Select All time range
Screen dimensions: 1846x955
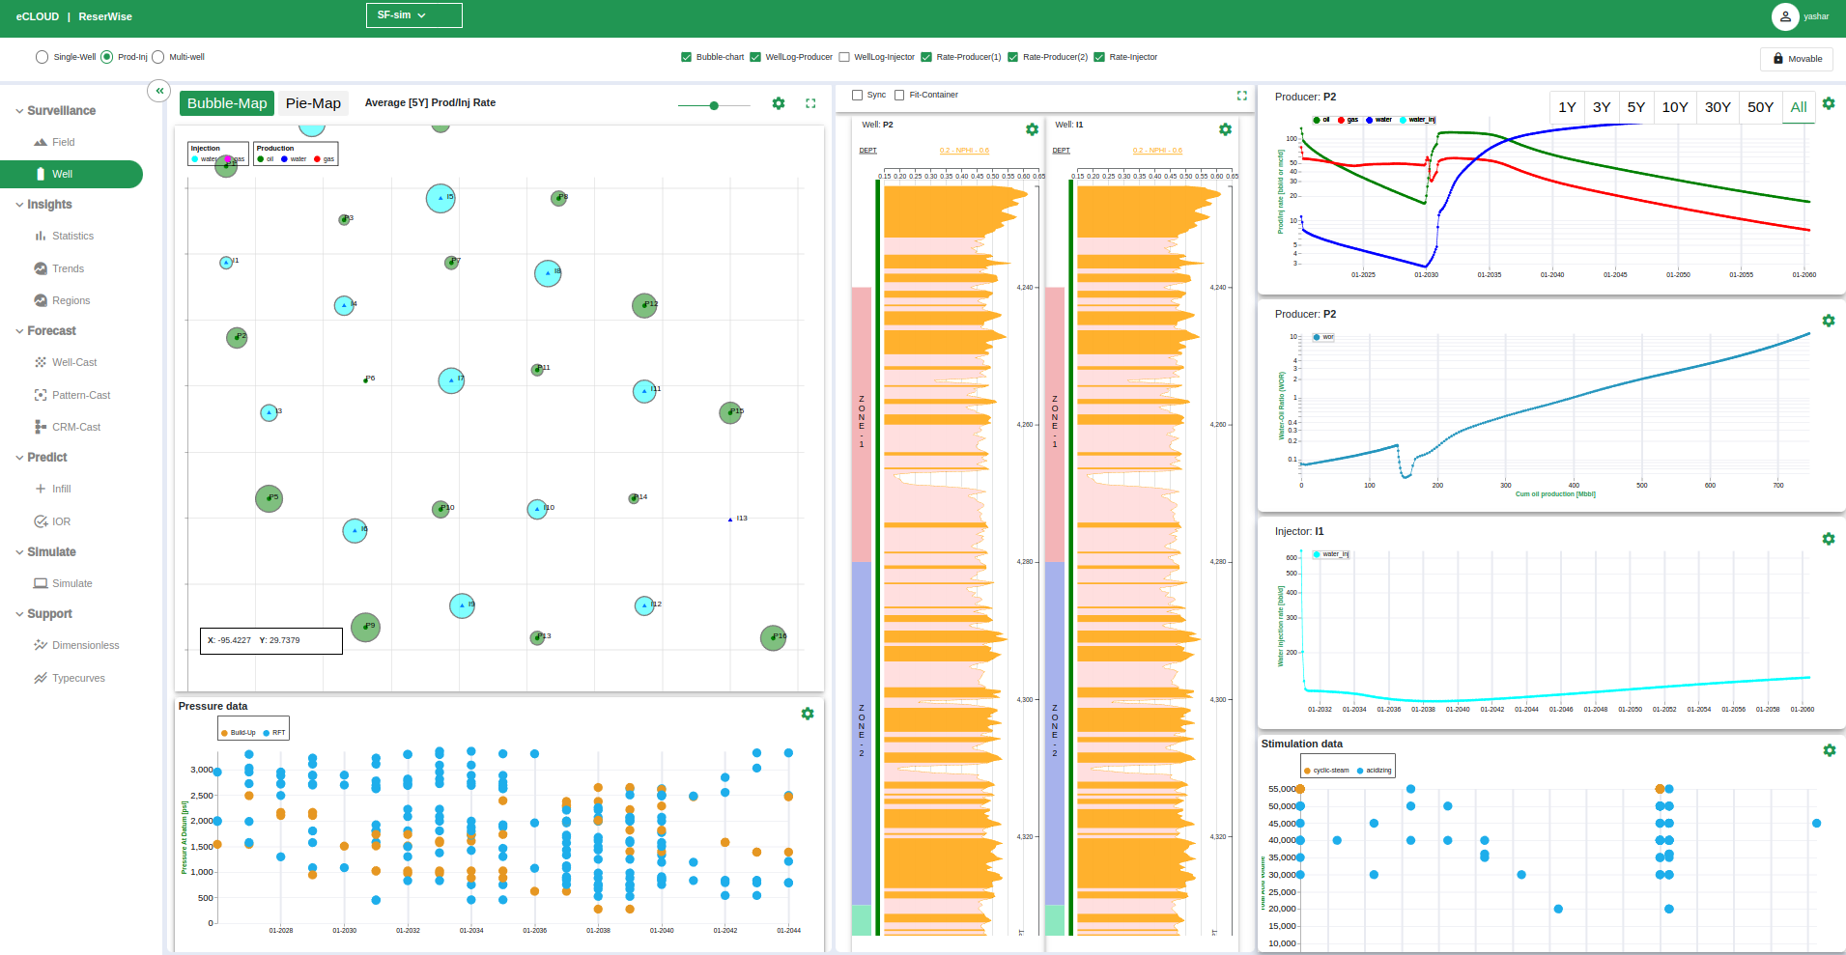1799,107
